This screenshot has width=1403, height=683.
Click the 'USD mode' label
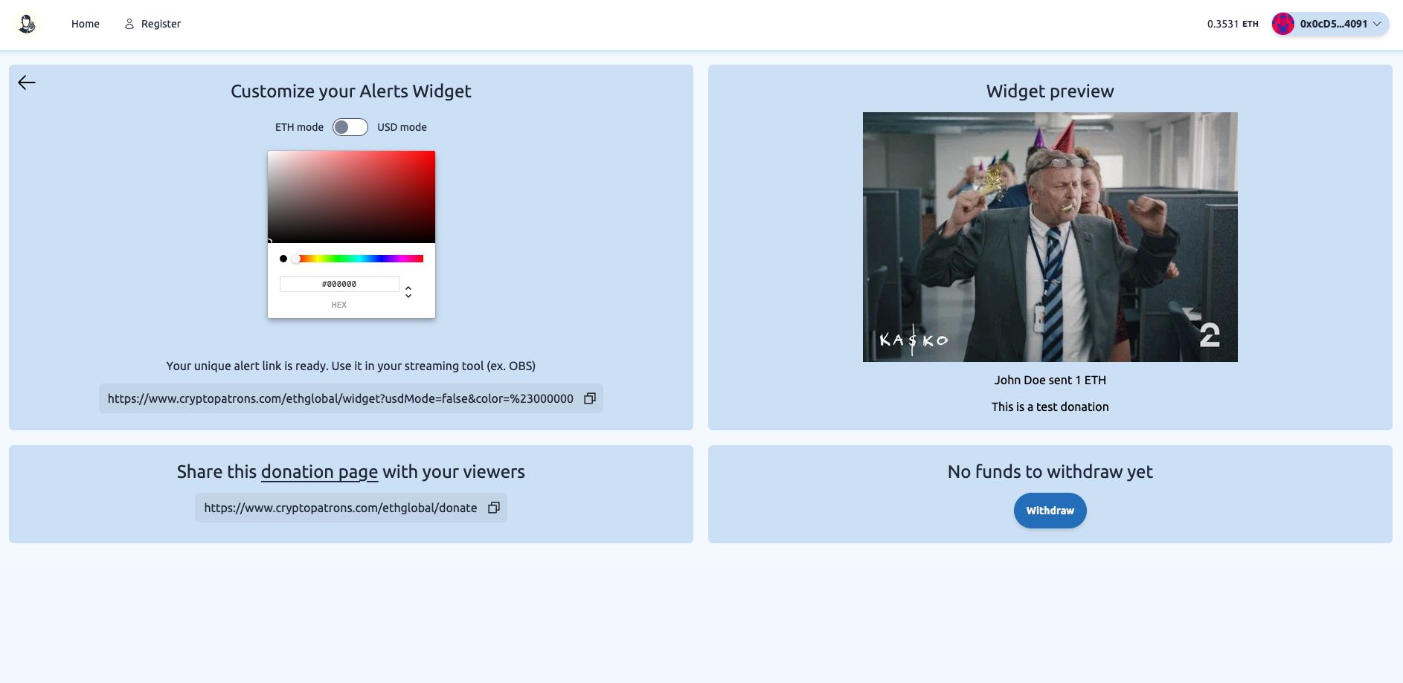[x=402, y=127]
